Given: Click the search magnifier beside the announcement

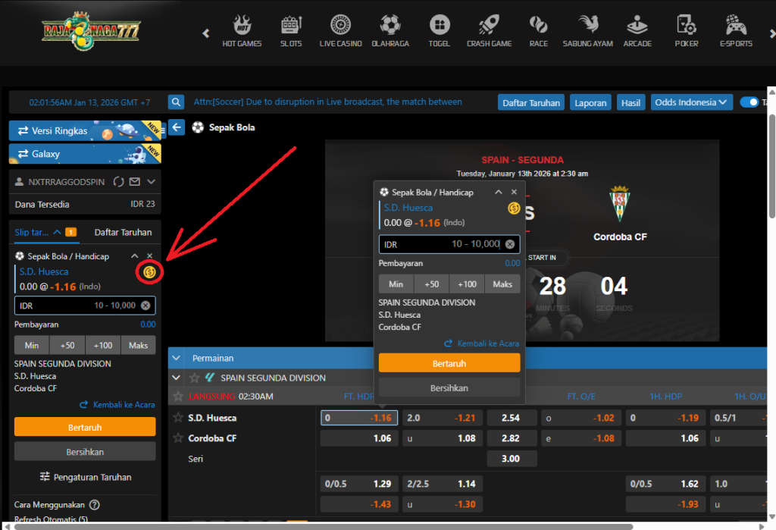Looking at the screenshot, I should [176, 102].
